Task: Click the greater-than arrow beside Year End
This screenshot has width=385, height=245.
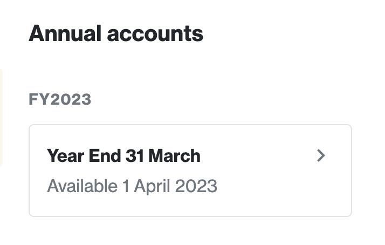Action: coord(321,155)
